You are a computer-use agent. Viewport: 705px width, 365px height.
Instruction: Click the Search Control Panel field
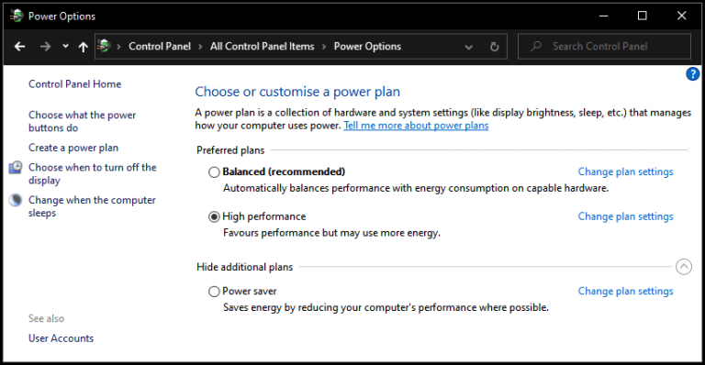pyautogui.click(x=604, y=46)
